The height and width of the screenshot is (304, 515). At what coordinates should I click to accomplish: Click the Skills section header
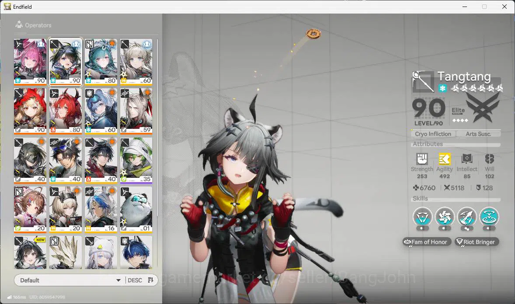point(420,198)
